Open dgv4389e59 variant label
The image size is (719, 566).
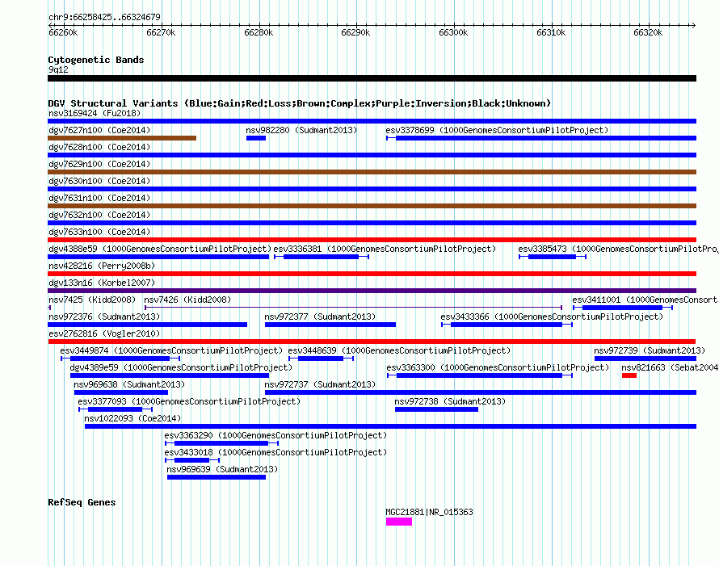181,367
